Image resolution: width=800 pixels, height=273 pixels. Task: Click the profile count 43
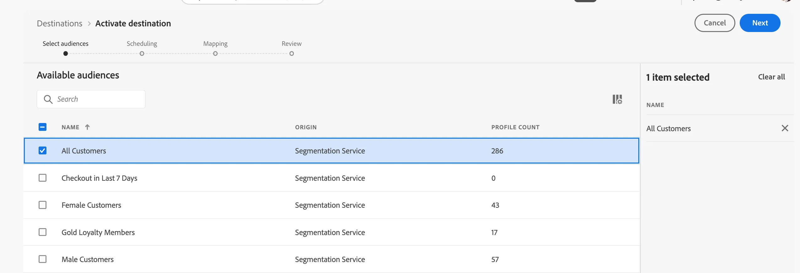click(495, 205)
